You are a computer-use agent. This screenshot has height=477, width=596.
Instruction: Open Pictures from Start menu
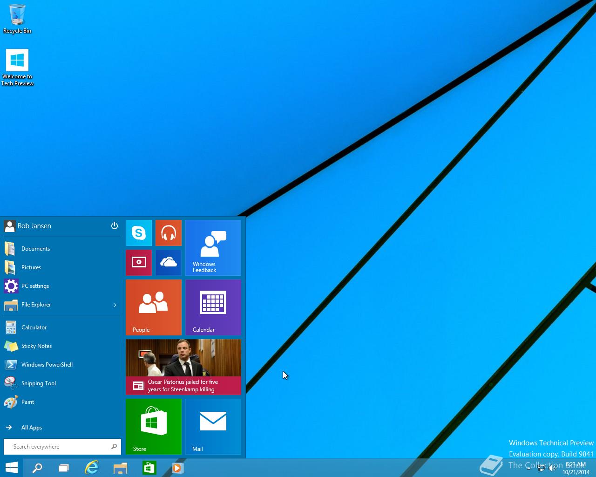click(x=62, y=267)
